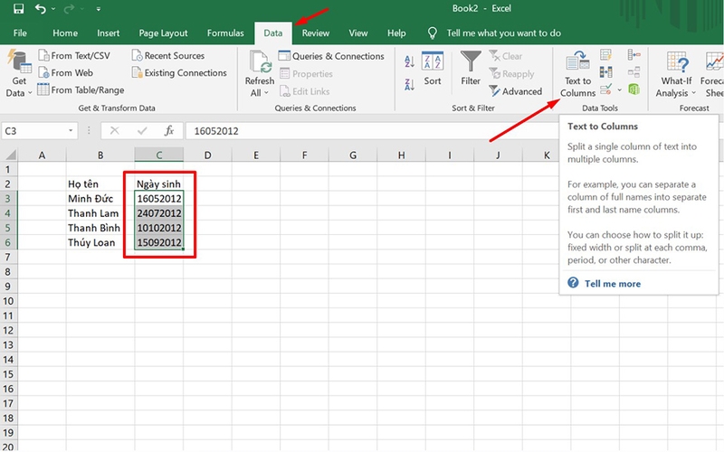Click the Text to Columns button
Viewport: 724px width, 452px height.
pyautogui.click(x=577, y=74)
